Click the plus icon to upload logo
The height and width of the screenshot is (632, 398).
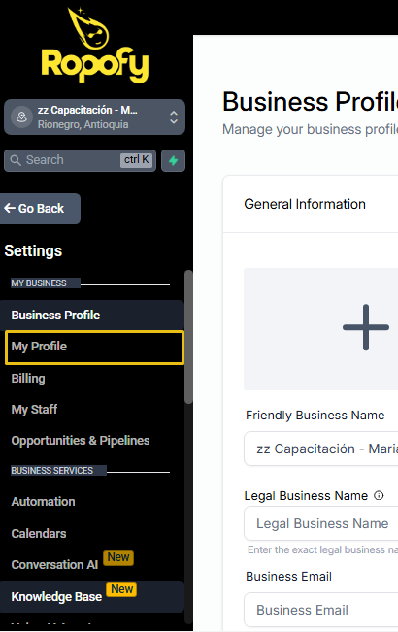click(365, 327)
